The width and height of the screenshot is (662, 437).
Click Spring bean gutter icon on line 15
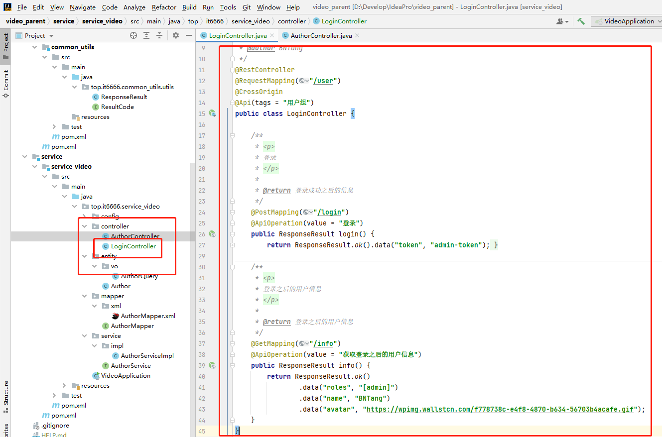212,113
